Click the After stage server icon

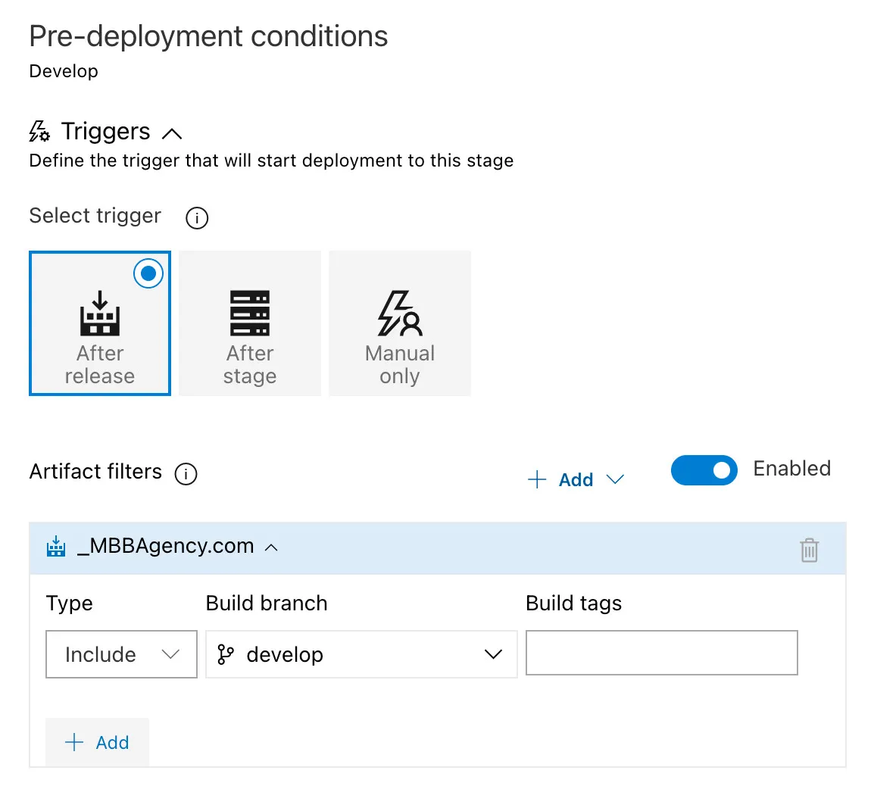[x=250, y=313]
